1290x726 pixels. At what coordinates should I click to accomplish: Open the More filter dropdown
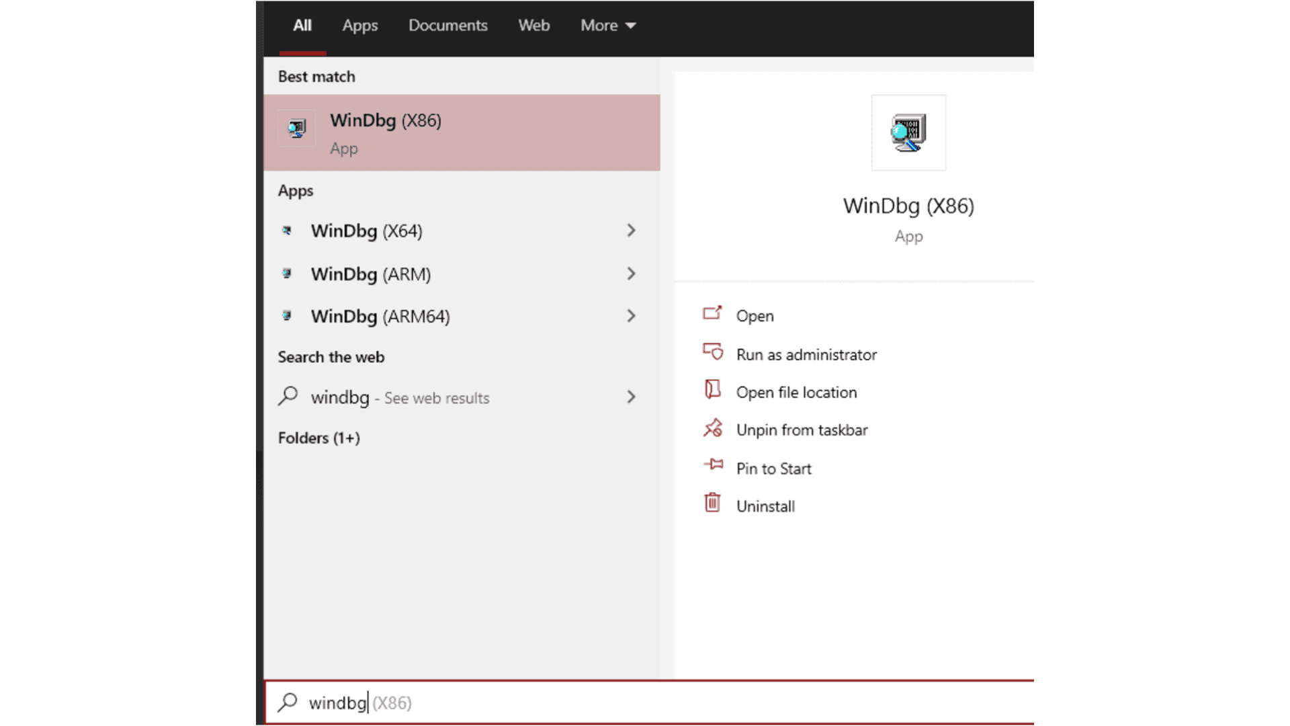[608, 26]
